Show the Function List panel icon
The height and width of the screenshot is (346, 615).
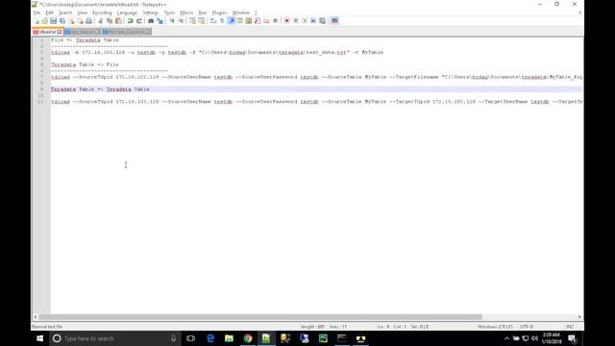coord(258,21)
